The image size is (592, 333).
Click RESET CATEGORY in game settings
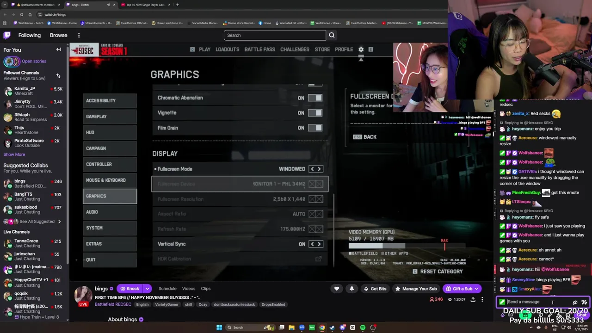point(438,271)
